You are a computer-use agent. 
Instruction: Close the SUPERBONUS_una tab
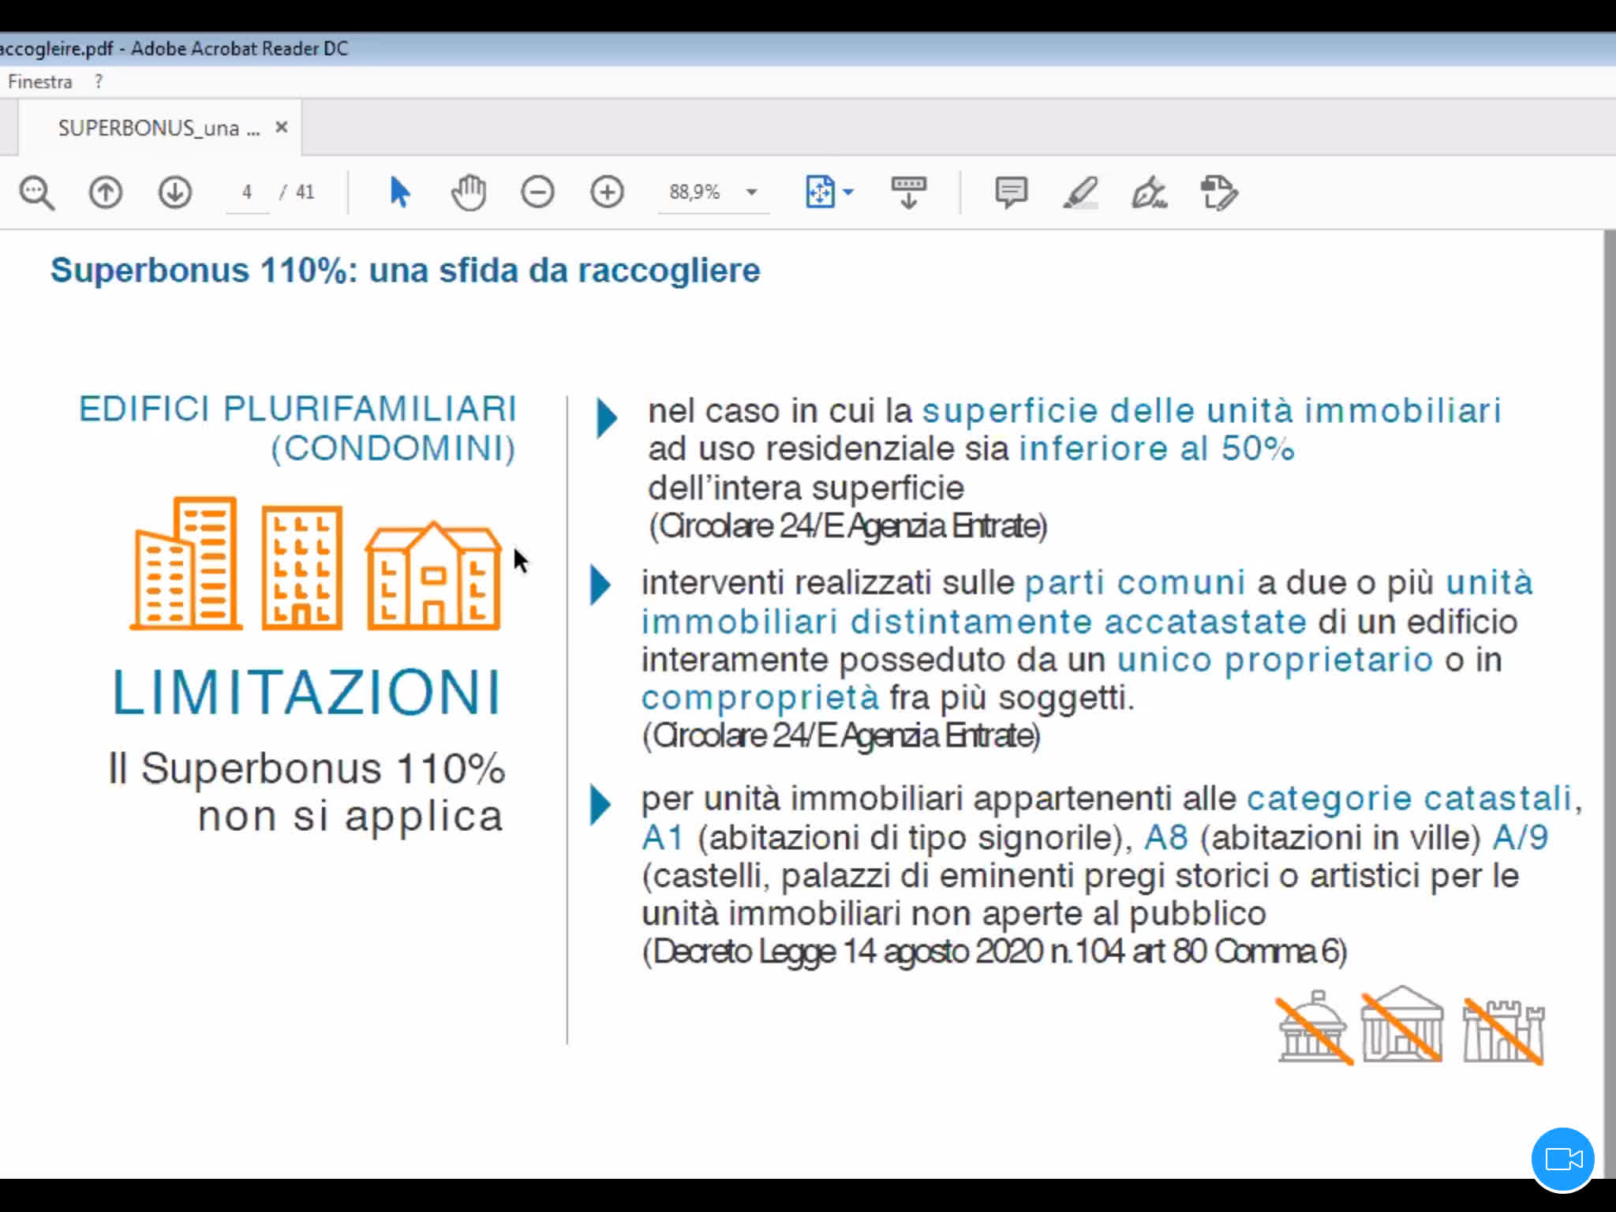[x=282, y=127]
